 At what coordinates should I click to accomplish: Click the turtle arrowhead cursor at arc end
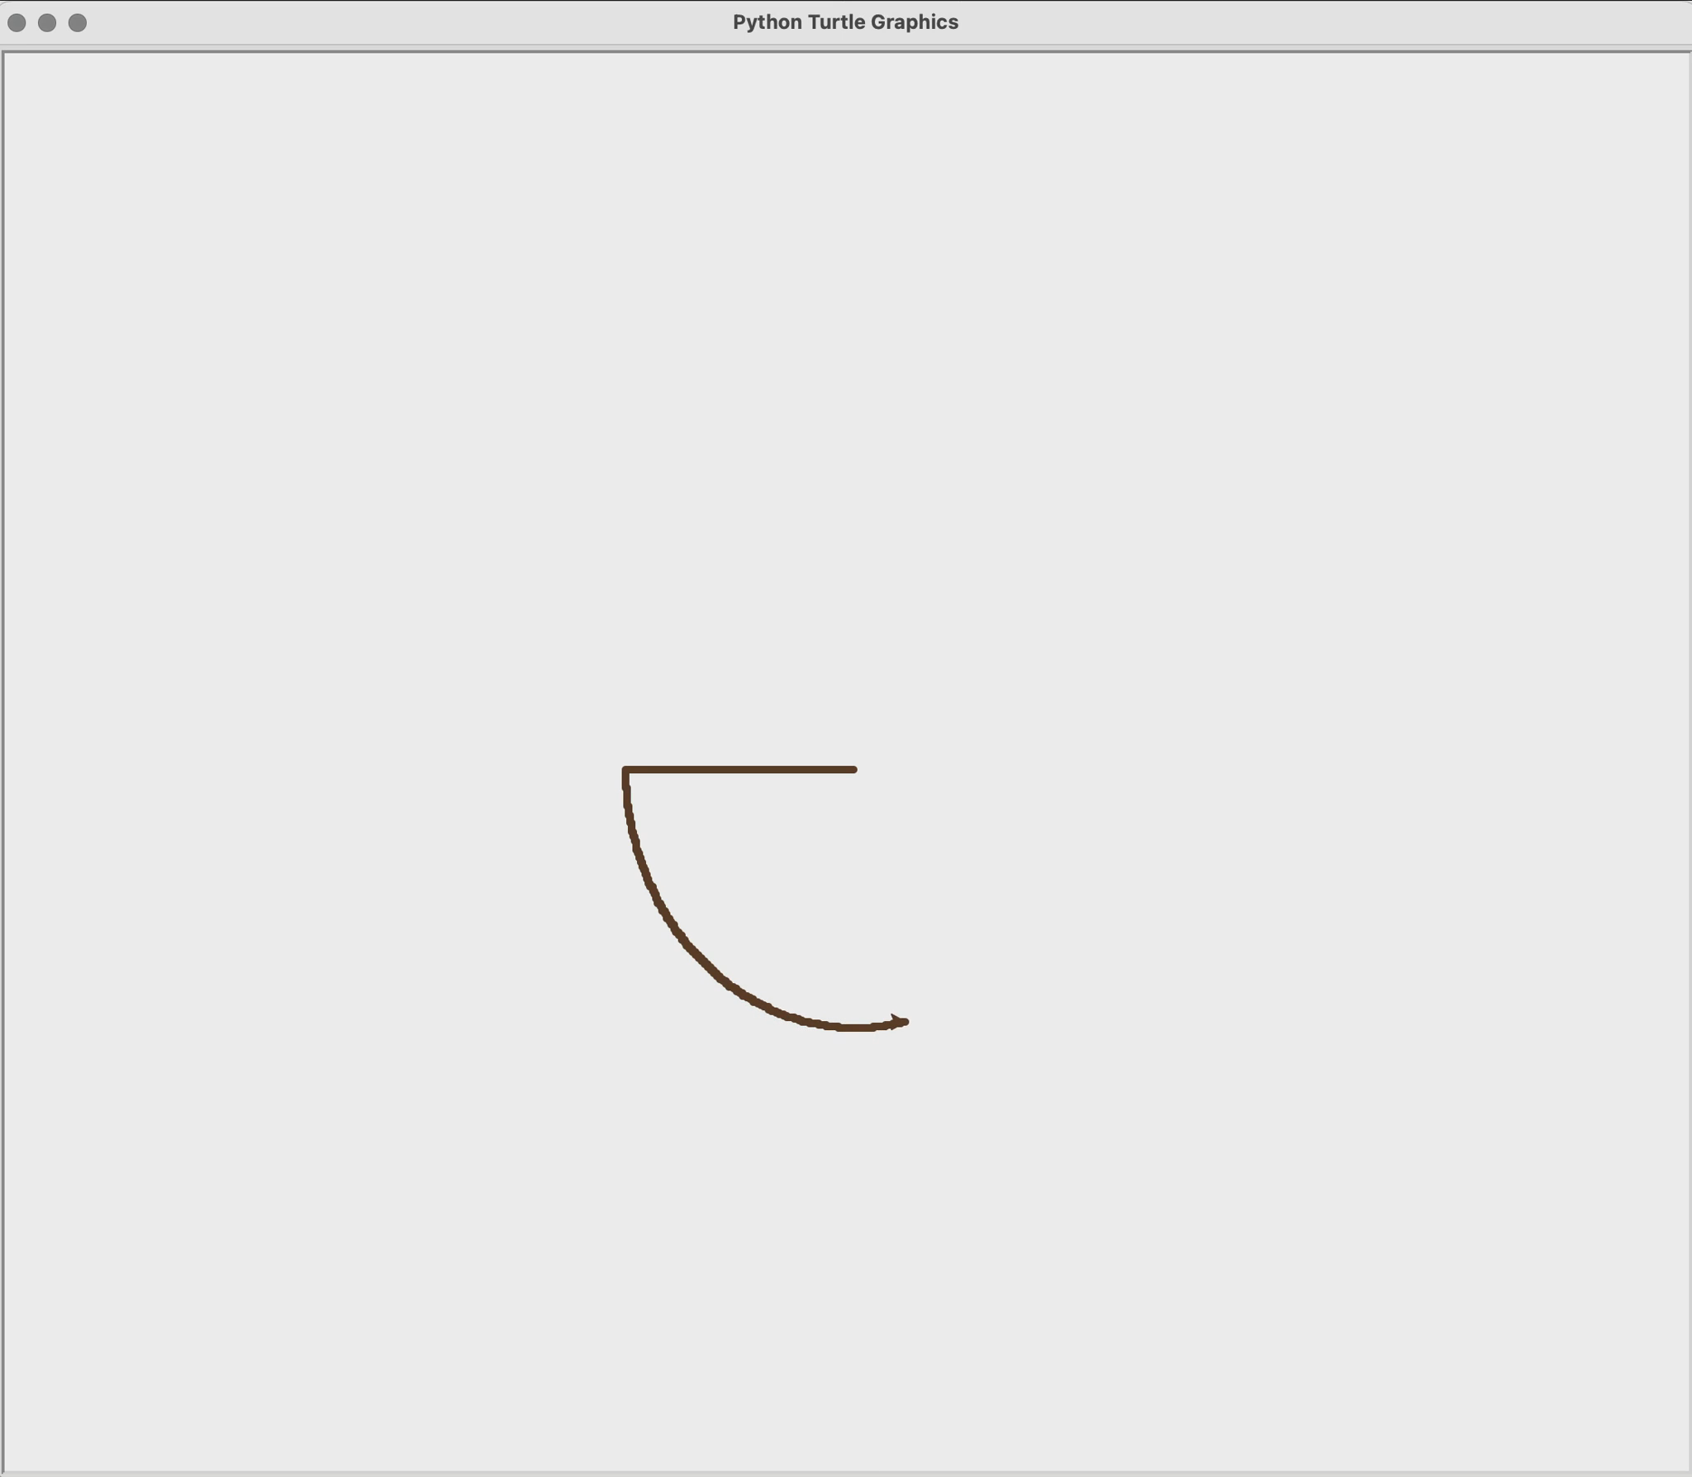tap(899, 1023)
